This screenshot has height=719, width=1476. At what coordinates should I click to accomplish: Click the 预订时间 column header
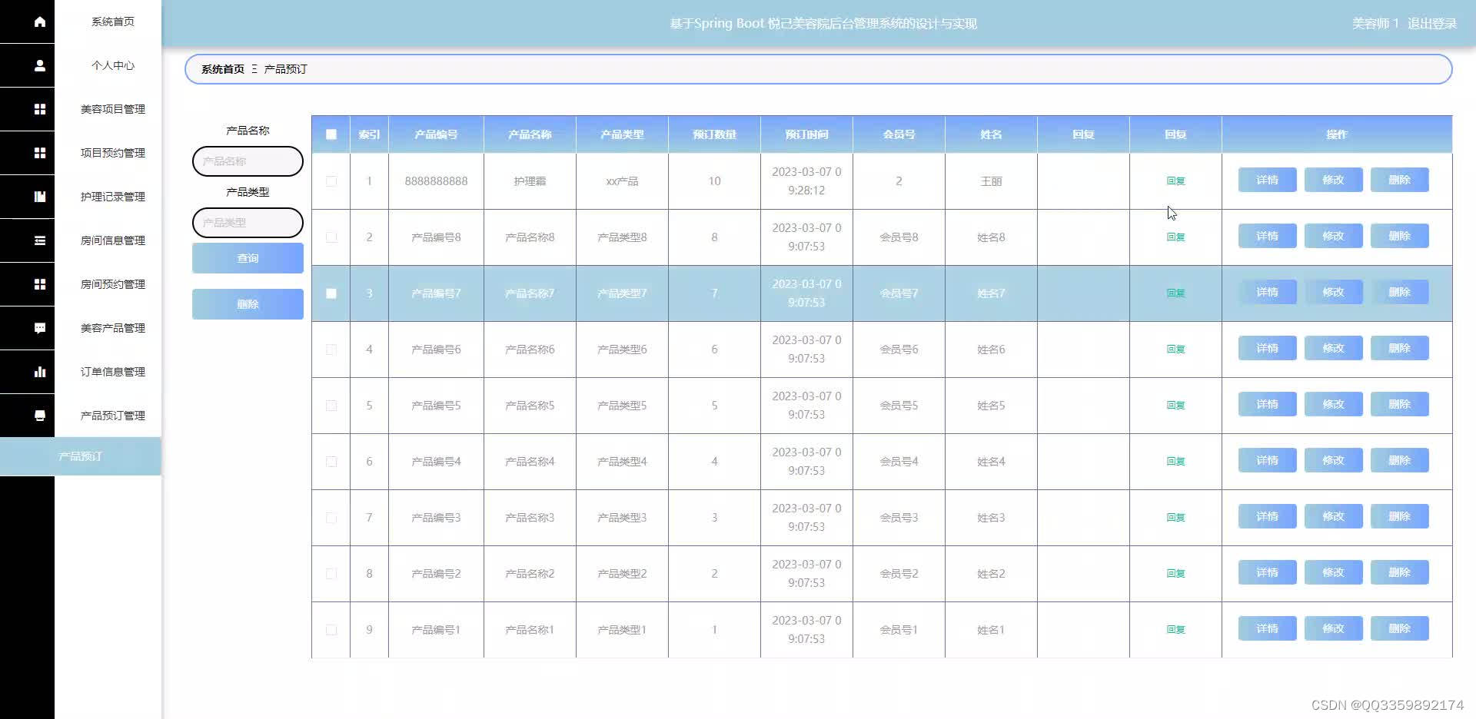click(806, 134)
